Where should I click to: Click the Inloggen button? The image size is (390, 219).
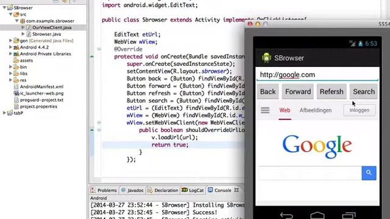(360, 110)
